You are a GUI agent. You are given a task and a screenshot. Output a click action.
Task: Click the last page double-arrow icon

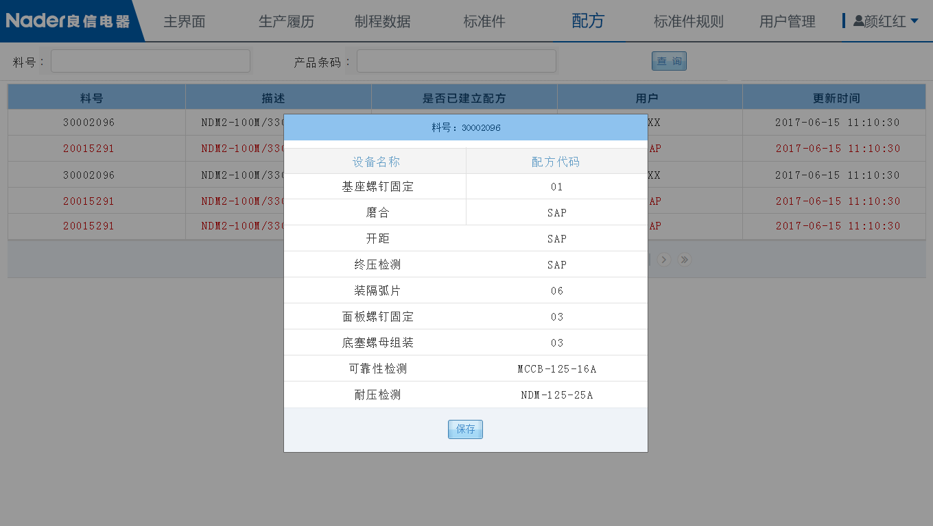[684, 260]
